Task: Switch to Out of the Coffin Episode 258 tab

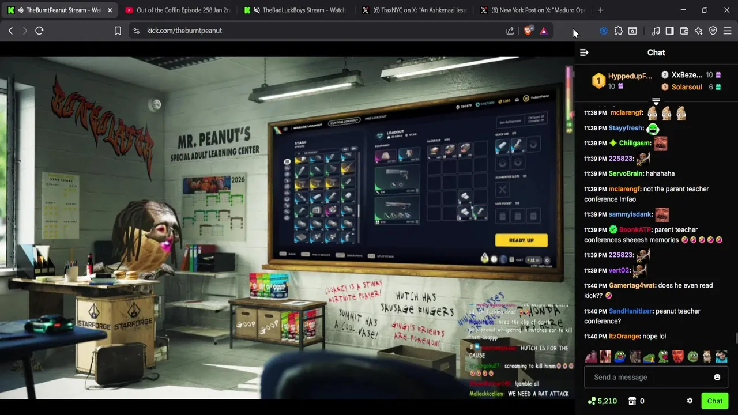Action: coord(178,10)
